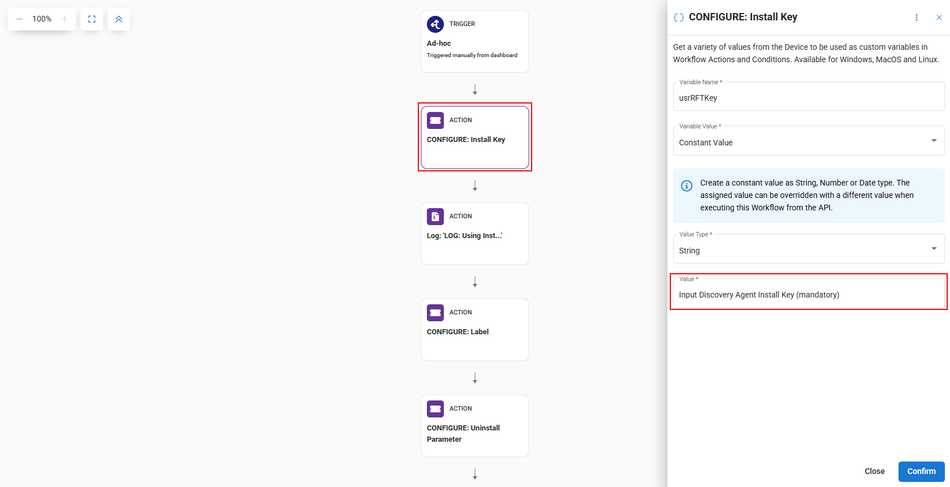The image size is (950, 487).
Task: Open the three-dot options menu
Action: (917, 18)
